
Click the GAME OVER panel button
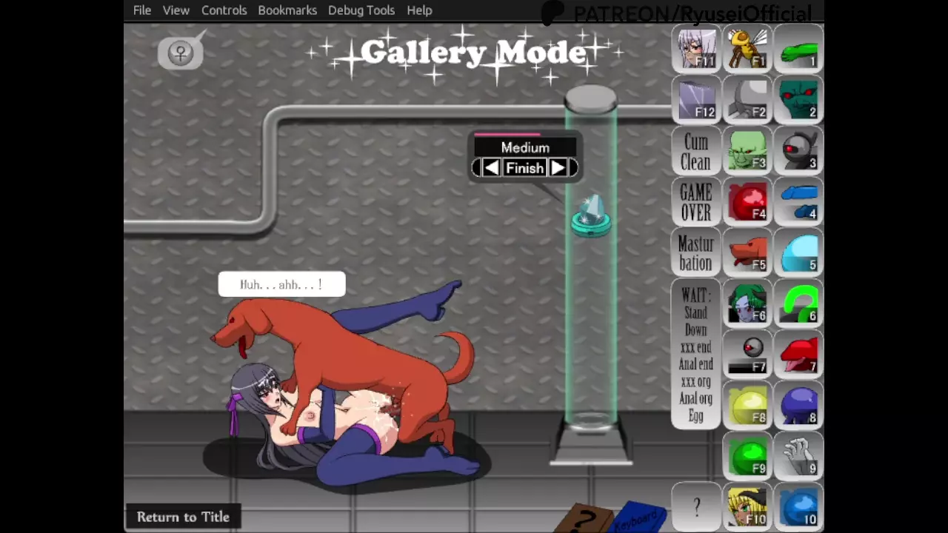point(696,202)
